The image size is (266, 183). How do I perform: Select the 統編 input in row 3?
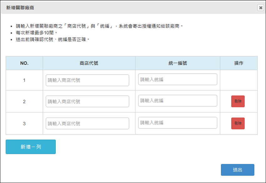point(178,123)
